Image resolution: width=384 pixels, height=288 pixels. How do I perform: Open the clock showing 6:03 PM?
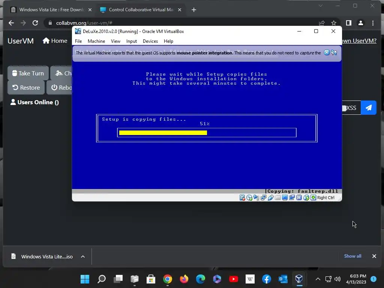[356, 279]
